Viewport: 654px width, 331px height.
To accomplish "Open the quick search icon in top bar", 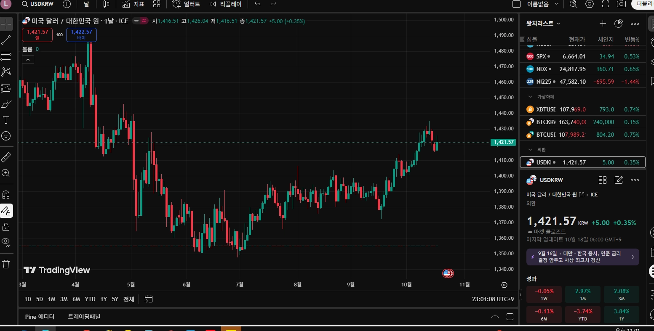I will click(573, 4).
